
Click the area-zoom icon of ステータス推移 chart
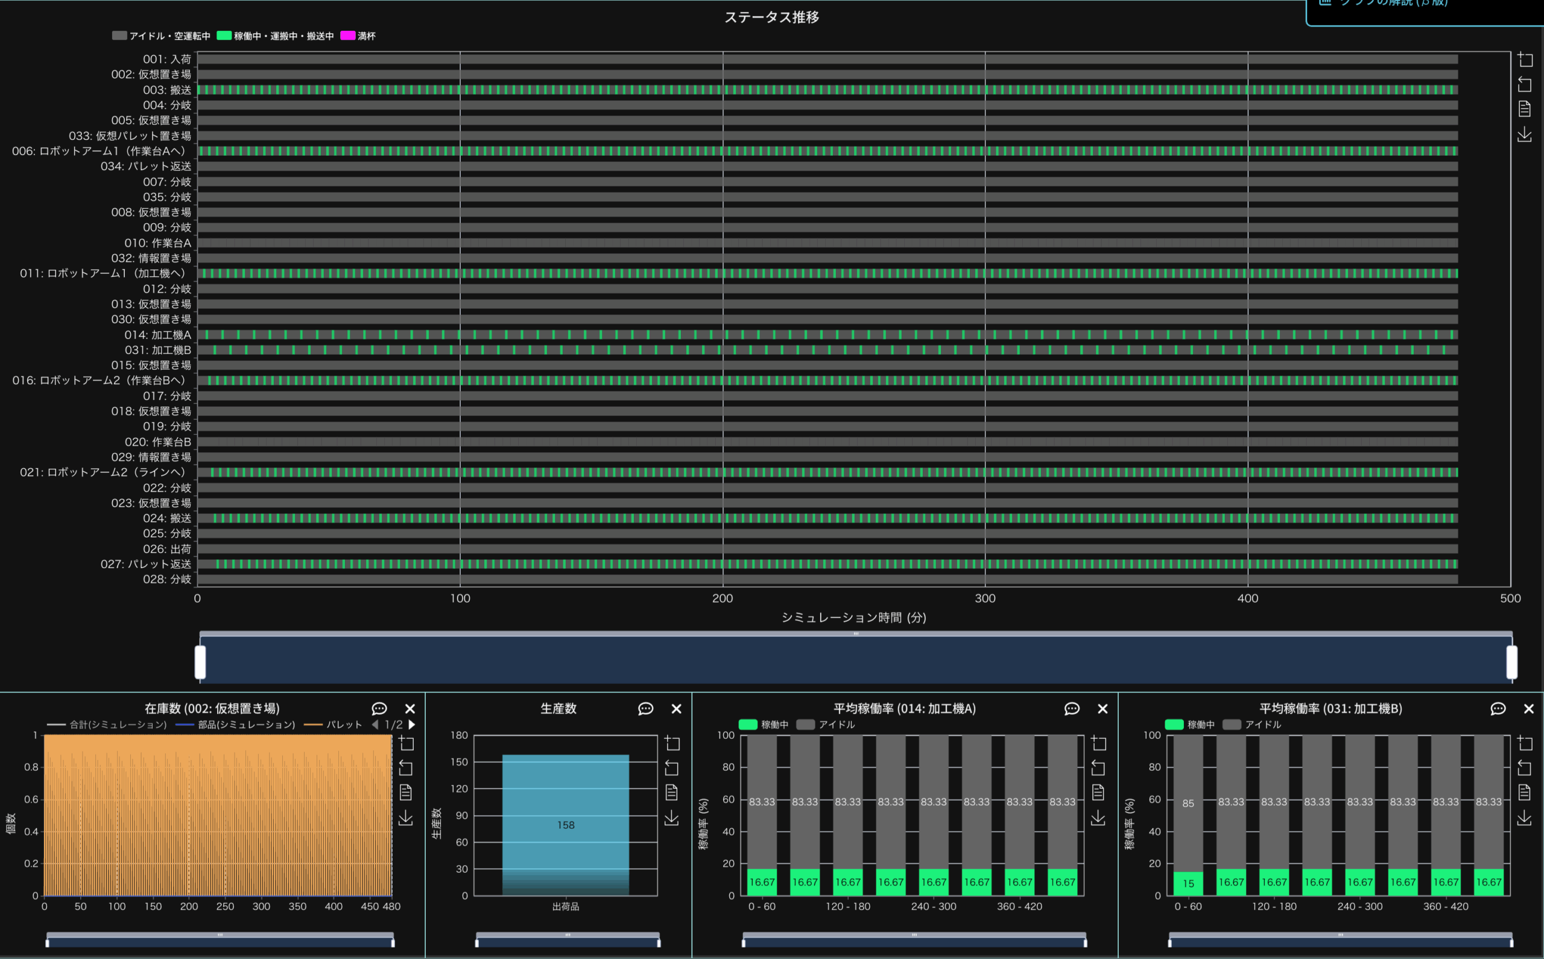click(1524, 60)
